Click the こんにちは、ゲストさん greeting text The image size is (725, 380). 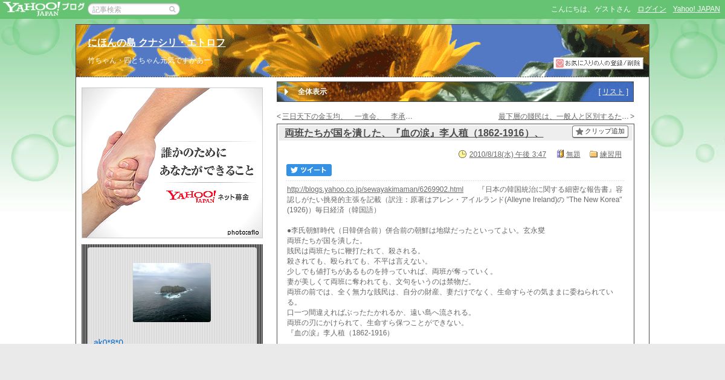pos(591,9)
